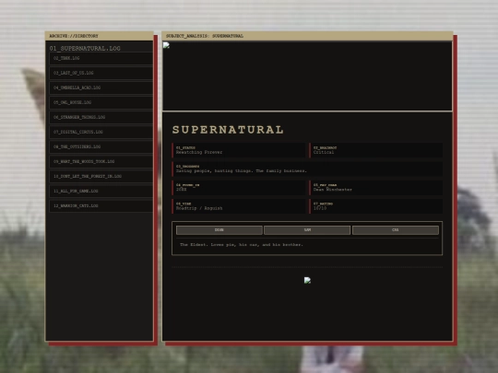Image resolution: width=498 pixels, height=373 pixels.
Task: Select 07_DIGITAL_CIRCUS.LOG entry
Action: (101, 132)
